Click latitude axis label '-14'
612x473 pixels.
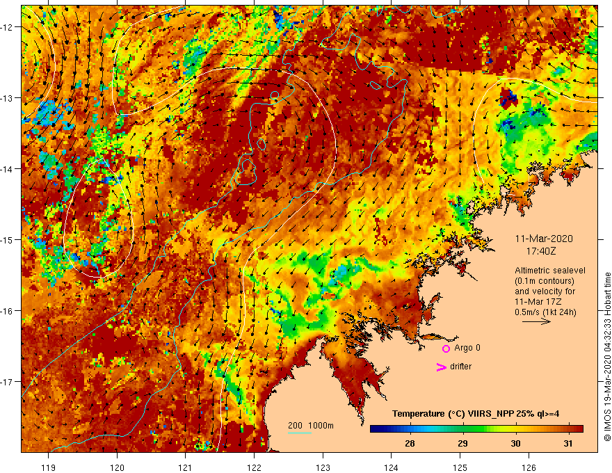click(7, 169)
